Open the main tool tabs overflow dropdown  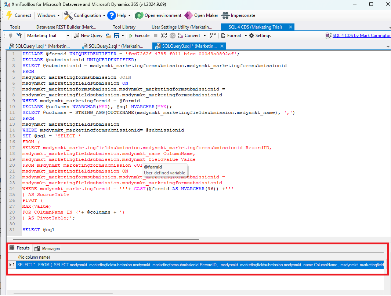tap(390, 27)
